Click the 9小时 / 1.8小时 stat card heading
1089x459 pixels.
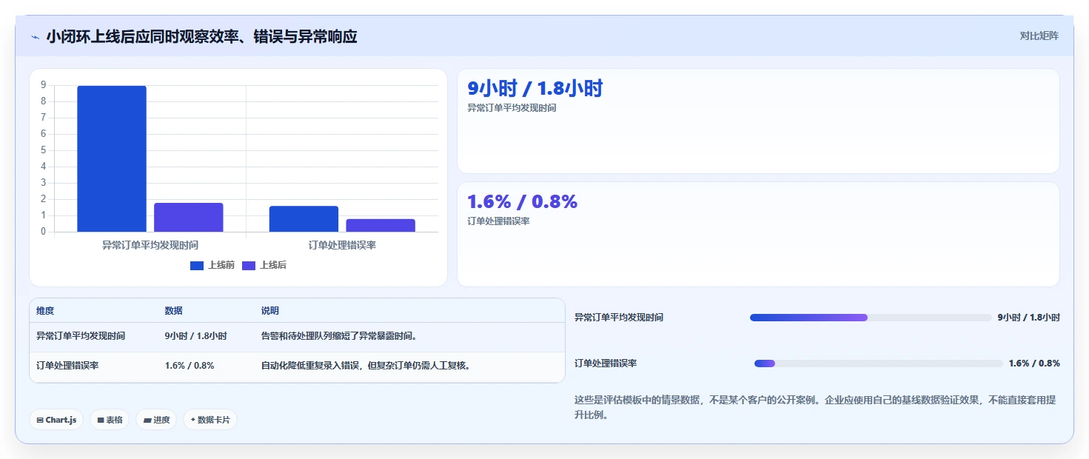pos(535,89)
